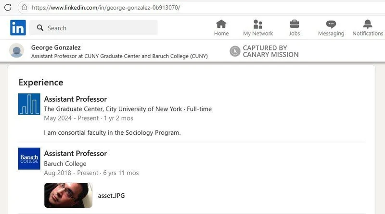Image resolution: width=385 pixels, height=214 pixels.
Task: Reload the page with the refresh icon
Action: 8,8
